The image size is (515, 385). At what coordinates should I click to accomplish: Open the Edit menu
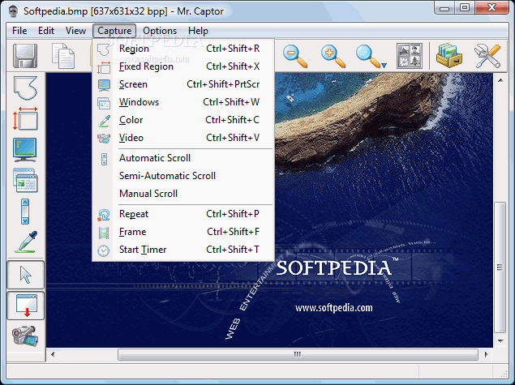point(46,31)
